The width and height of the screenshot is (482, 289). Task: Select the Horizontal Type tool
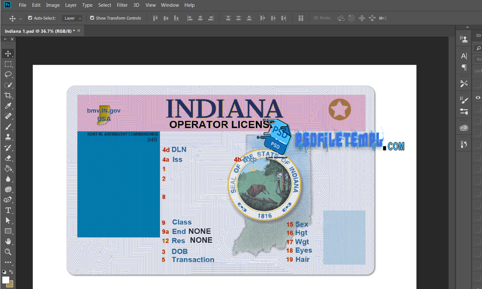(8, 210)
